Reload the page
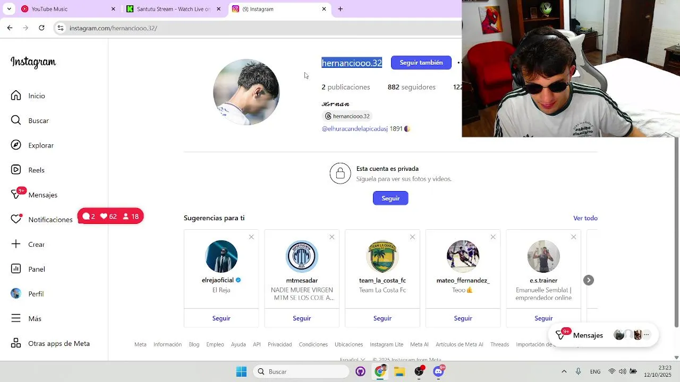Viewport: 680px width, 382px height. click(x=41, y=28)
